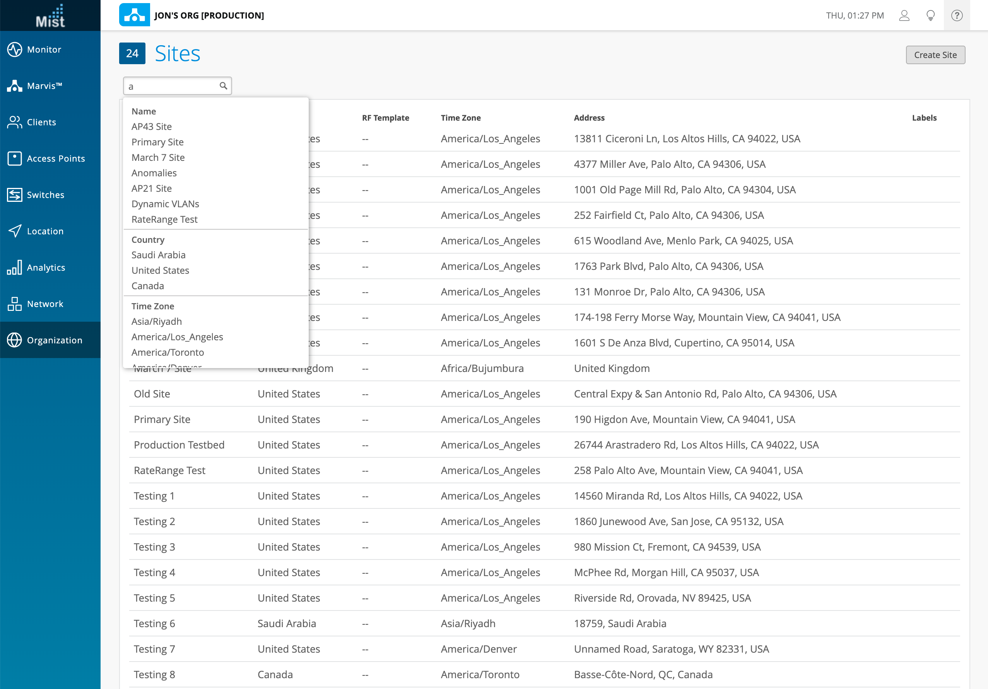Open the Analytics section

[46, 267]
